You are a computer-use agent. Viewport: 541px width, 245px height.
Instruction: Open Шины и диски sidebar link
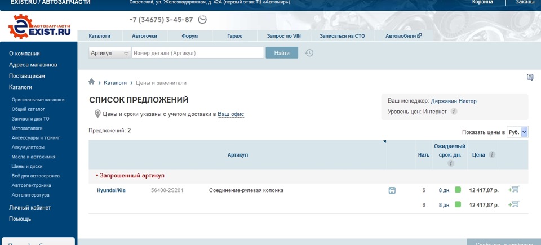(27, 166)
